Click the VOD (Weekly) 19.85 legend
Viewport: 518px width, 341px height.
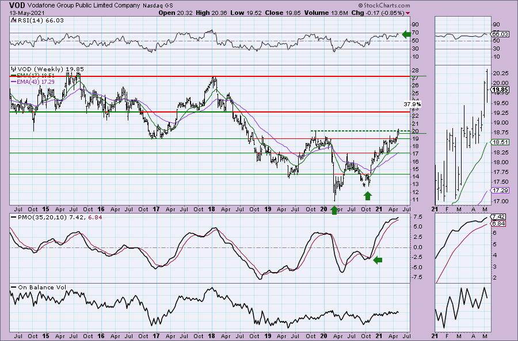tap(51, 69)
